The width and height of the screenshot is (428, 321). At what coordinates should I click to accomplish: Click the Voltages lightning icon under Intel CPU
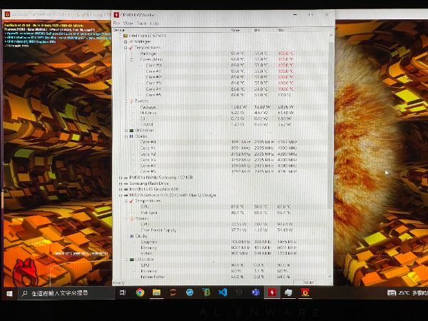pyautogui.click(x=131, y=41)
